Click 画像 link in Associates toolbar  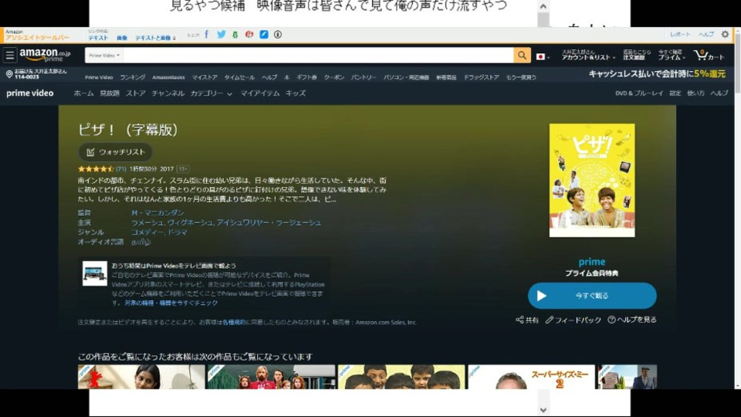[122, 38]
